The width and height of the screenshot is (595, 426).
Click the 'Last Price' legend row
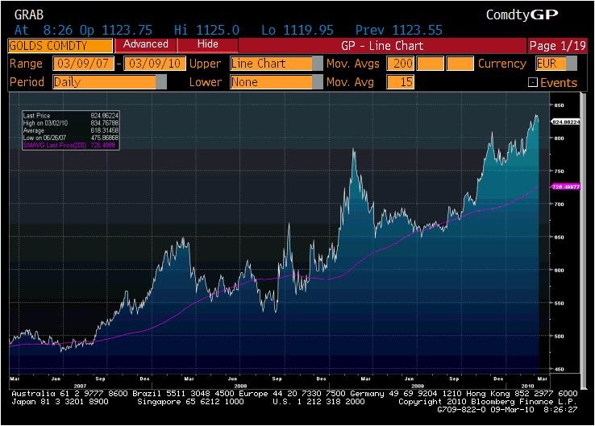[x=71, y=116]
